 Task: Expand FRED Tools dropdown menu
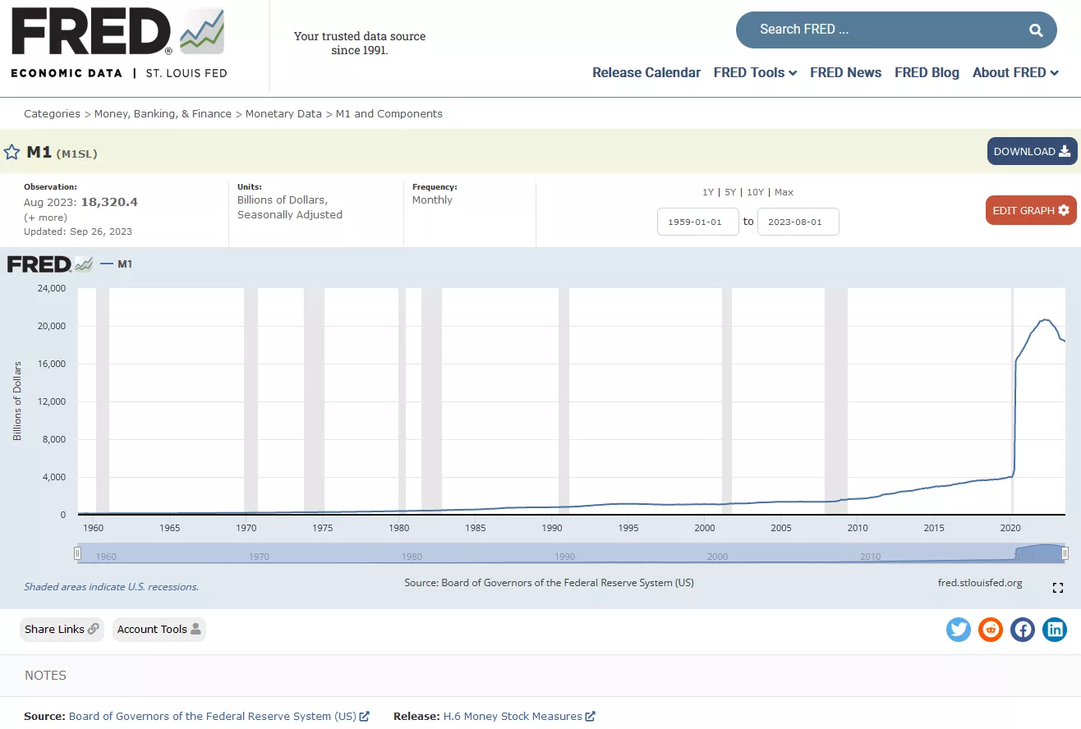pos(755,72)
